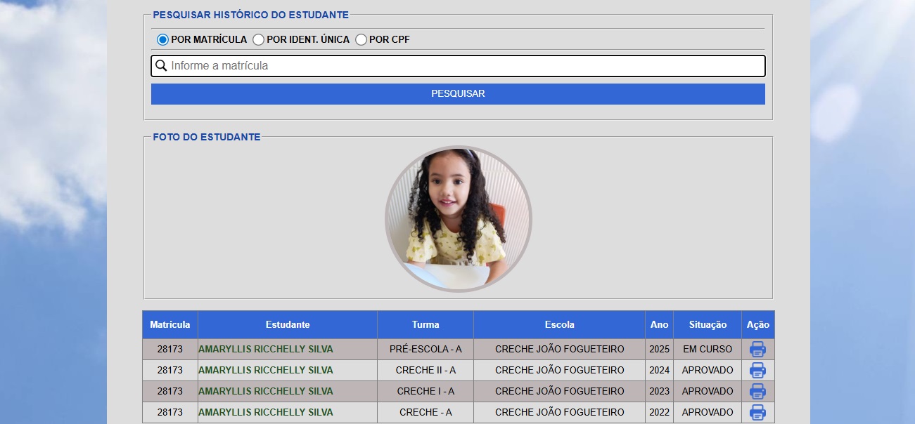The width and height of the screenshot is (915, 424).
Task: Click the Escola column header
Action: pyautogui.click(x=559, y=324)
